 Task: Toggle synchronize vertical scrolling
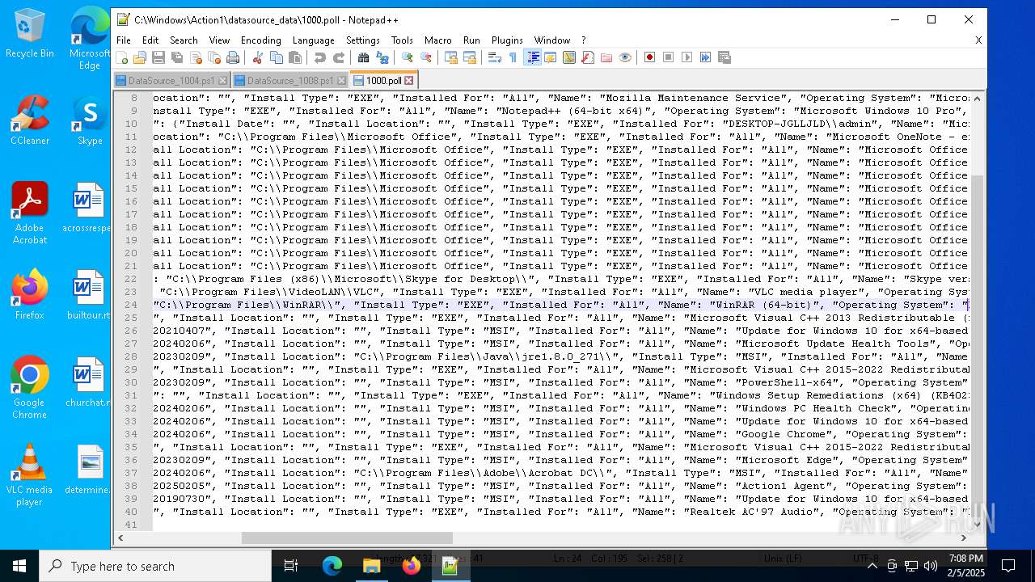coord(451,57)
